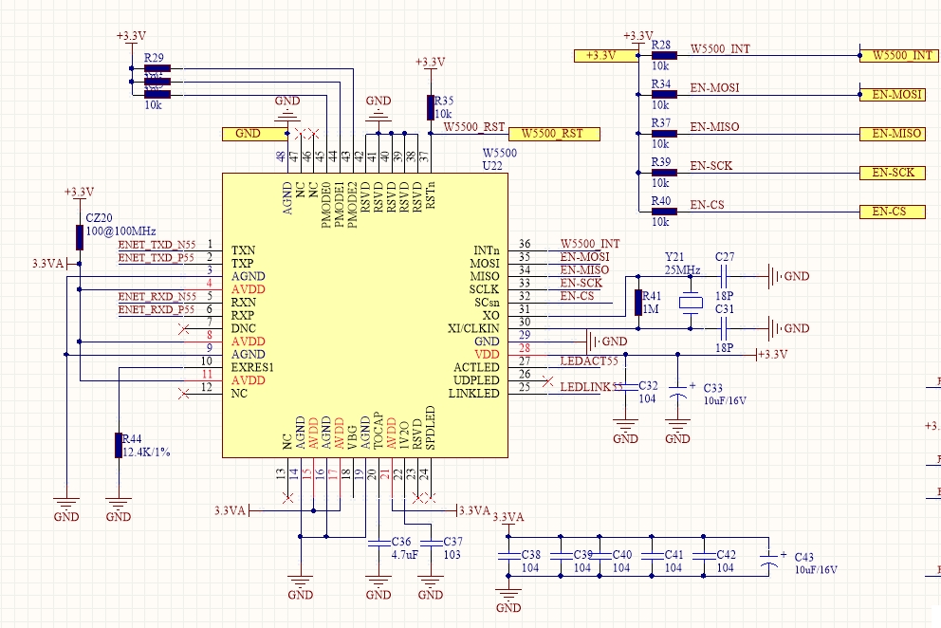Click resistor R35 pull-up symbol

click(x=431, y=107)
